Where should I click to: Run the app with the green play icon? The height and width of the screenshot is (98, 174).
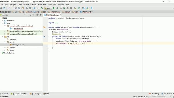point(54,8)
